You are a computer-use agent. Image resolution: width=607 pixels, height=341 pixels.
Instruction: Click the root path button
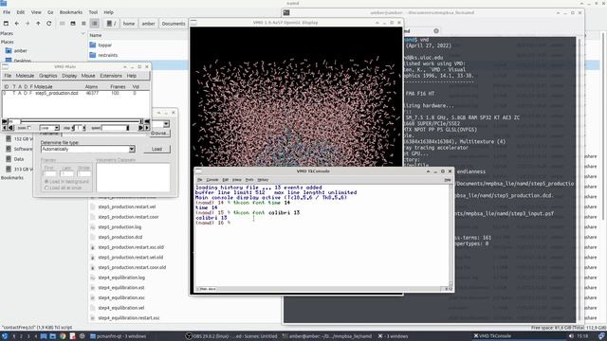(112, 24)
